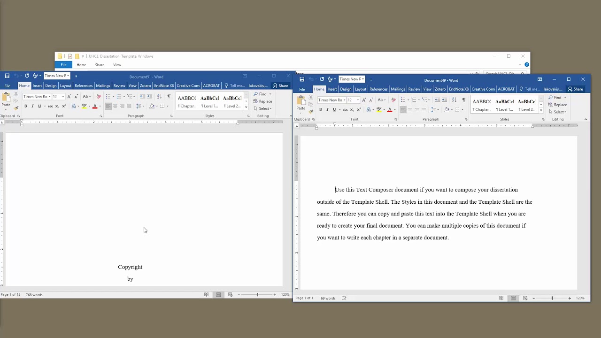The width and height of the screenshot is (601, 338).
Task: Apply Level 1 style in Document49
Action: coord(504,105)
